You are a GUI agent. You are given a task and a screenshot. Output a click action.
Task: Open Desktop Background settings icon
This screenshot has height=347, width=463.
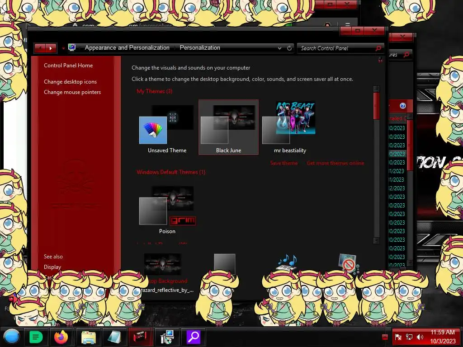(x=162, y=264)
